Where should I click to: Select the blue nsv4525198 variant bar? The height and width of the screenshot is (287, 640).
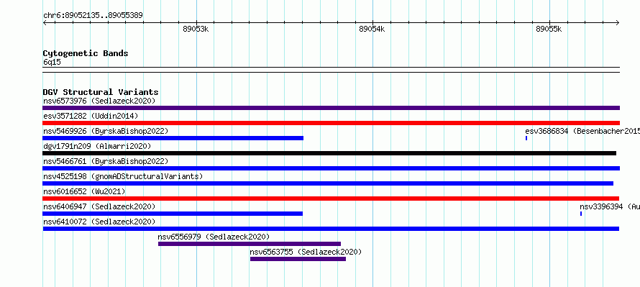click(328, 183)
